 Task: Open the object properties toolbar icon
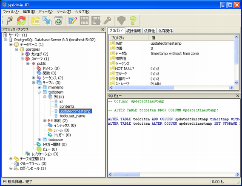click(35, 20)
